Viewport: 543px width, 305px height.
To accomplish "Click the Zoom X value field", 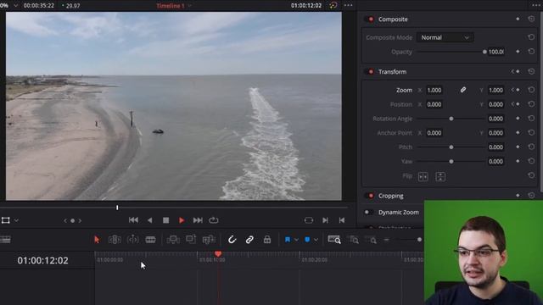I will coord(434,90).
